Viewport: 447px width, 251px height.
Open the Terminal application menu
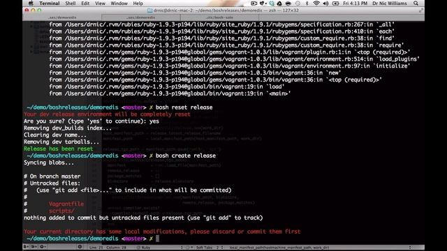pos(50,3)
